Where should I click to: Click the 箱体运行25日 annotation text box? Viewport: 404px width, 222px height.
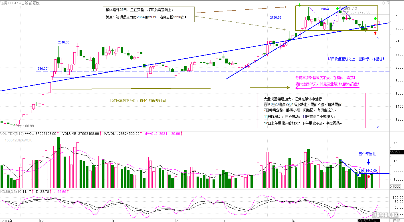coord(148,14)
